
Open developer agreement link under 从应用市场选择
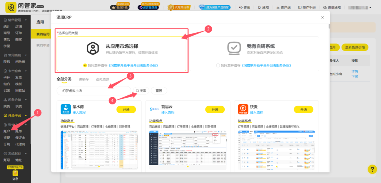click(133, 65)
